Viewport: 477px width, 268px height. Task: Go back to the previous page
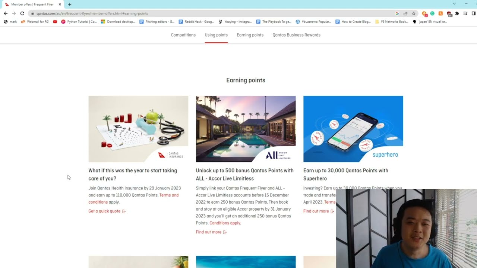6,13
